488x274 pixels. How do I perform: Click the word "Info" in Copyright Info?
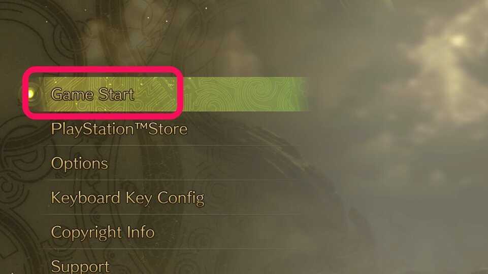pyautogui.click(x=141, y=232)
